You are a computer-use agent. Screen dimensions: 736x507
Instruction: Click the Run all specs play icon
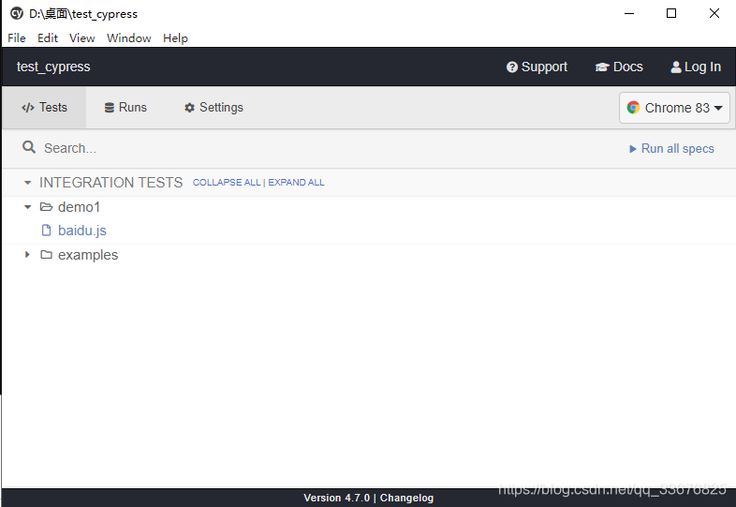click(x=633, y=149)
